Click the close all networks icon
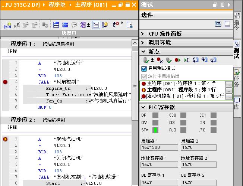Viewport: 243px width, 186px height. (x=65, y=25)
